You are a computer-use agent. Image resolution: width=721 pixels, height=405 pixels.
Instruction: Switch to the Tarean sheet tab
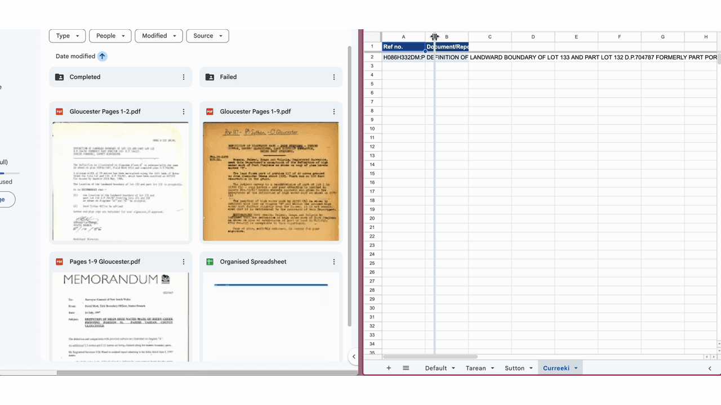476,368
